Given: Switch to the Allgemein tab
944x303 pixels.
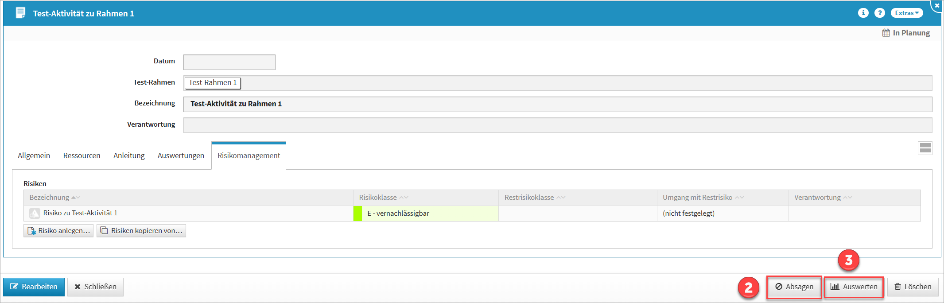Looking at the screenshot, I should 34,155.
